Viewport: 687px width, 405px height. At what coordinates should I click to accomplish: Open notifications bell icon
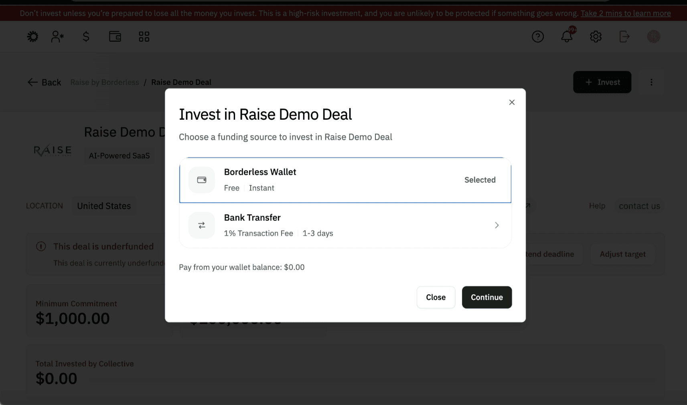tap(567, 36)
